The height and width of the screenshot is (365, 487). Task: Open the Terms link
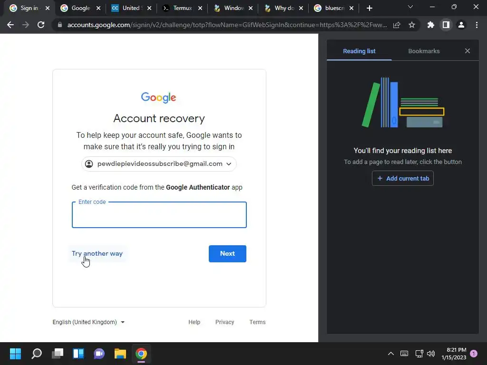click(257, 322)
